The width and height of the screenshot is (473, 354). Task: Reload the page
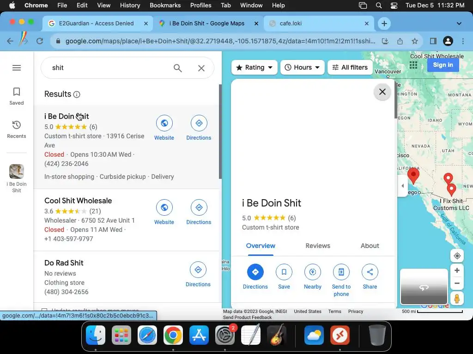click(x=40, y=41)
